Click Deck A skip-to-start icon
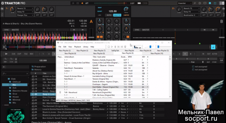The height and width of the screenshot is (123, 226). [x=4, y=47]
